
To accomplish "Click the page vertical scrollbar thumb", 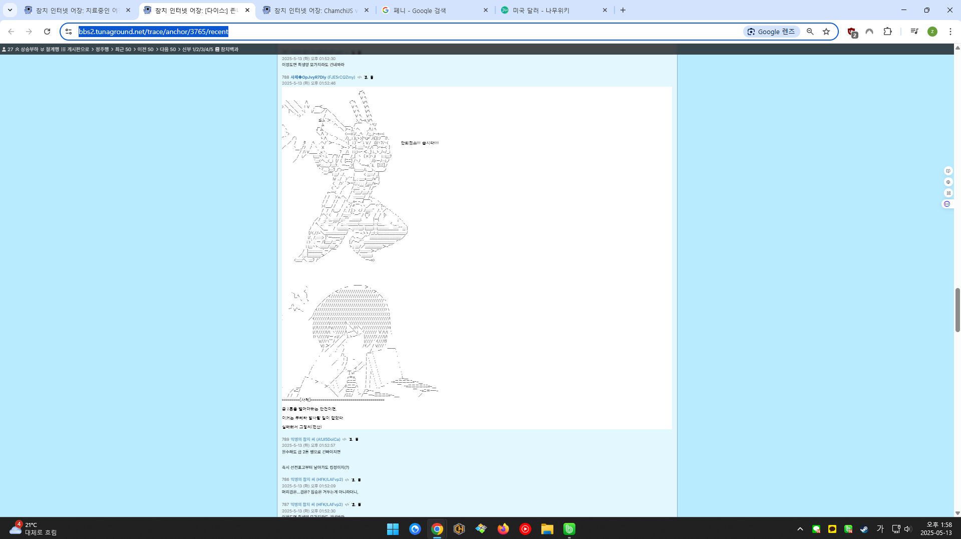I will 957,310.
